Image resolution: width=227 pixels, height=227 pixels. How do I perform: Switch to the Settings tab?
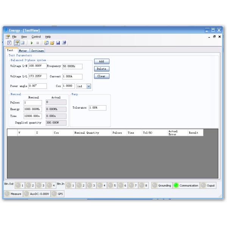pos(37,50)
